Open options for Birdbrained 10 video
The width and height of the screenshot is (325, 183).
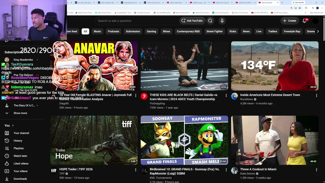[226, 170]
